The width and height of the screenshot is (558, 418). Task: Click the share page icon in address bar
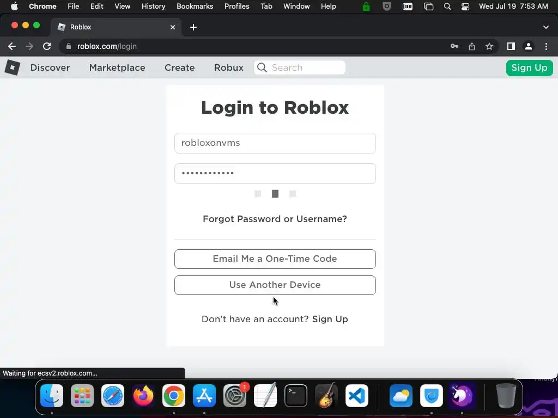point(472,46)
